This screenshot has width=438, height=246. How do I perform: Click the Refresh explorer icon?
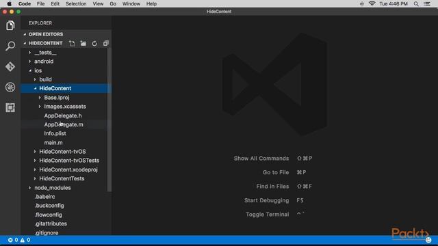[x=94, y=43]
